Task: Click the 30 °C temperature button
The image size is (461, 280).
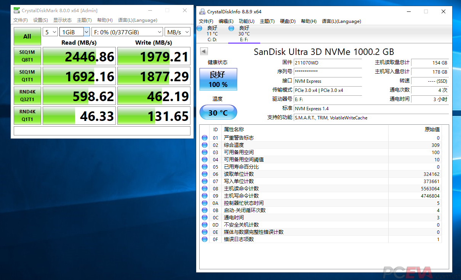Action: click(218, 113)
